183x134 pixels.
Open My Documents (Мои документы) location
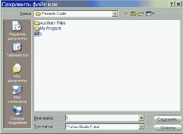pyautogui.click(x=17, y=73)
